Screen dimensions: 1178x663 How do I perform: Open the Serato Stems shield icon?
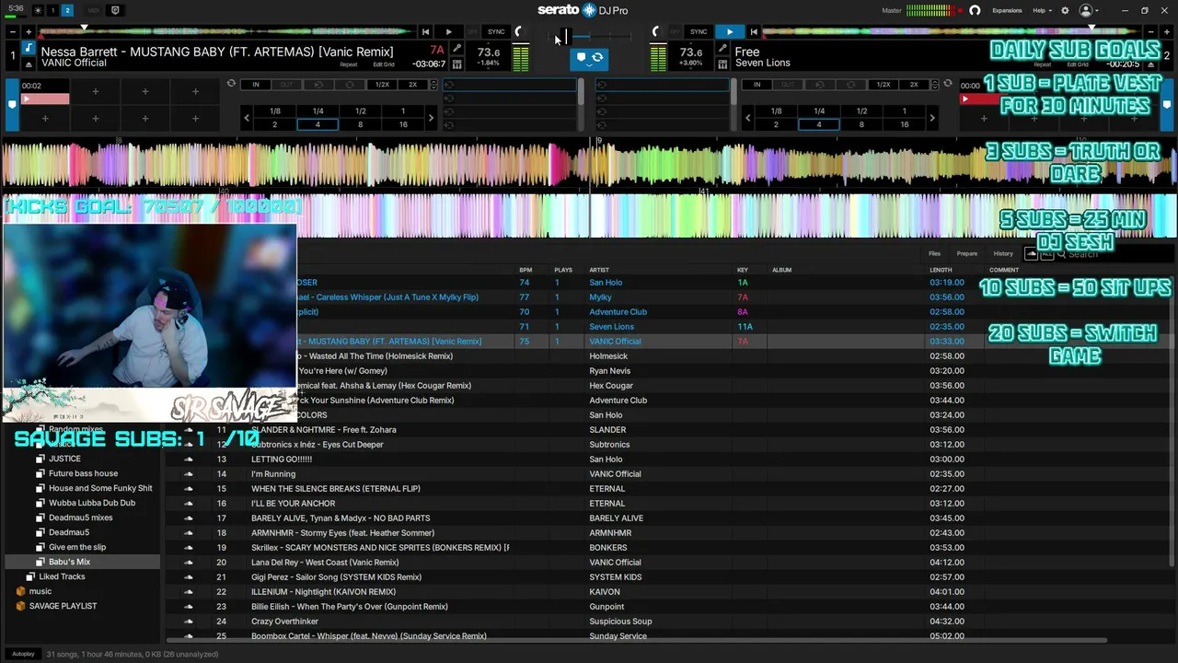coord(115,10)
